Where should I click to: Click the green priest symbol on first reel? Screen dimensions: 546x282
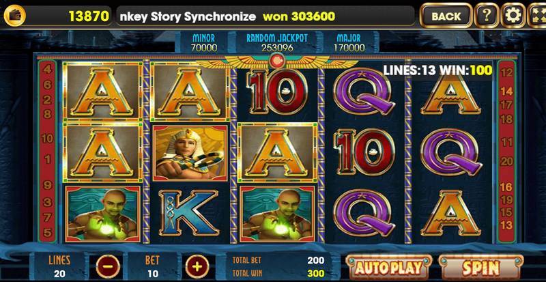tap(103, 214)
